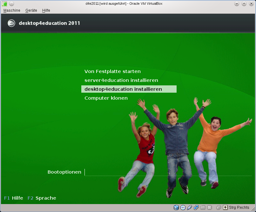Minimize the VirtualBox window
The width and height of the screenshot is (256, 212).
[x=237, y=3]
